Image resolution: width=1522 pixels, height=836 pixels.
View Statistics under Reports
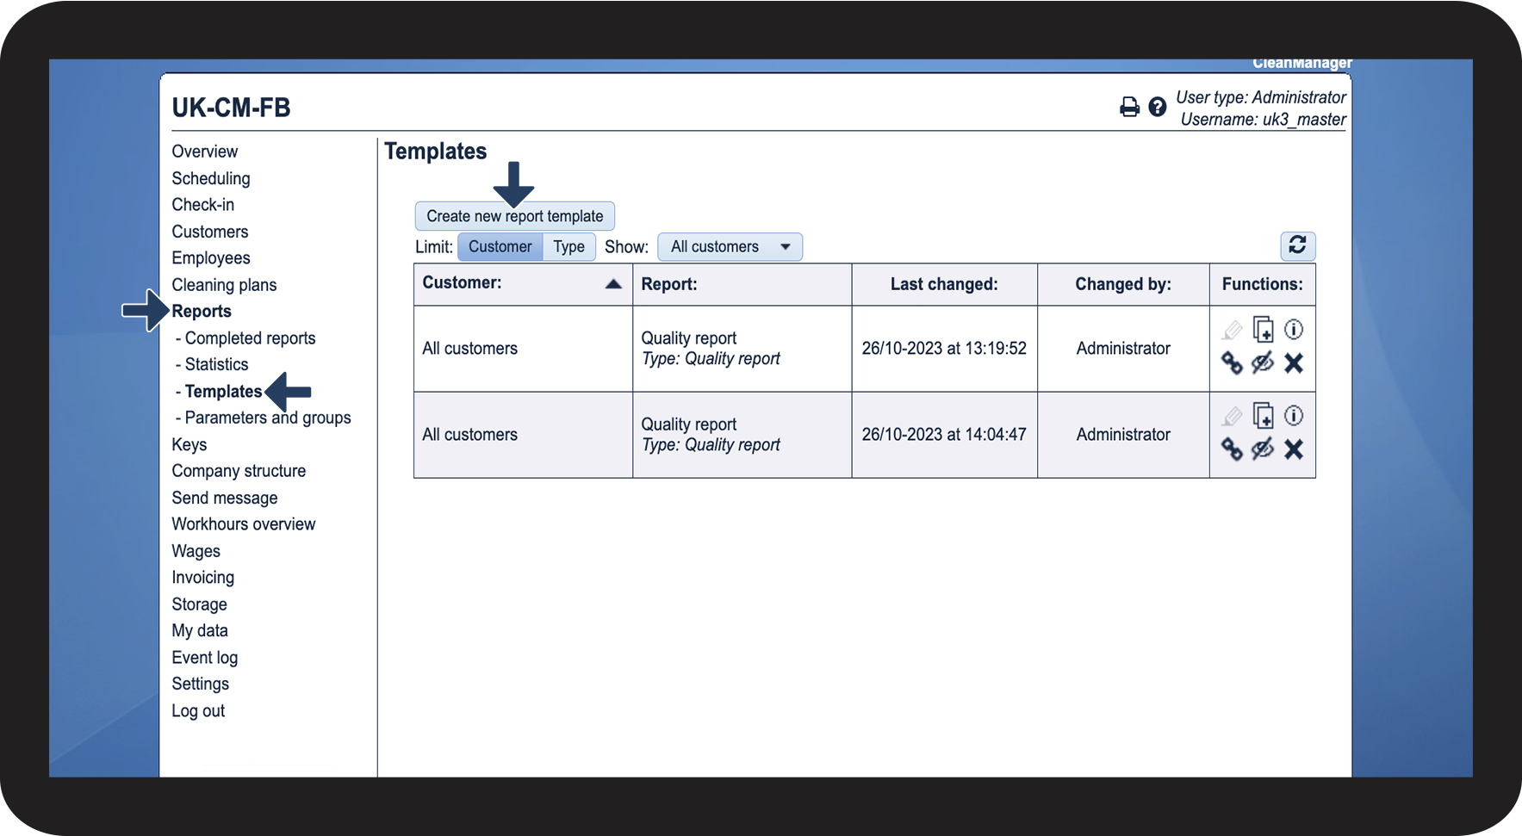(x=216, y=364)
